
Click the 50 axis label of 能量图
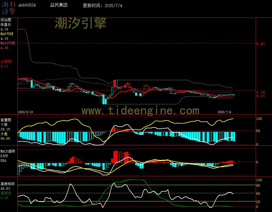258,131
